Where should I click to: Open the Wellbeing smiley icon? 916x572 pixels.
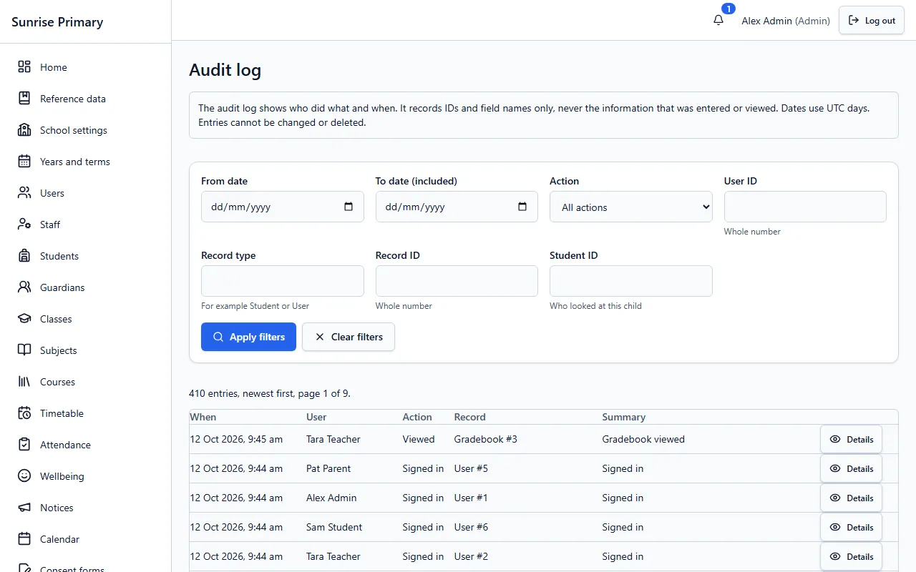coord(24,475)
